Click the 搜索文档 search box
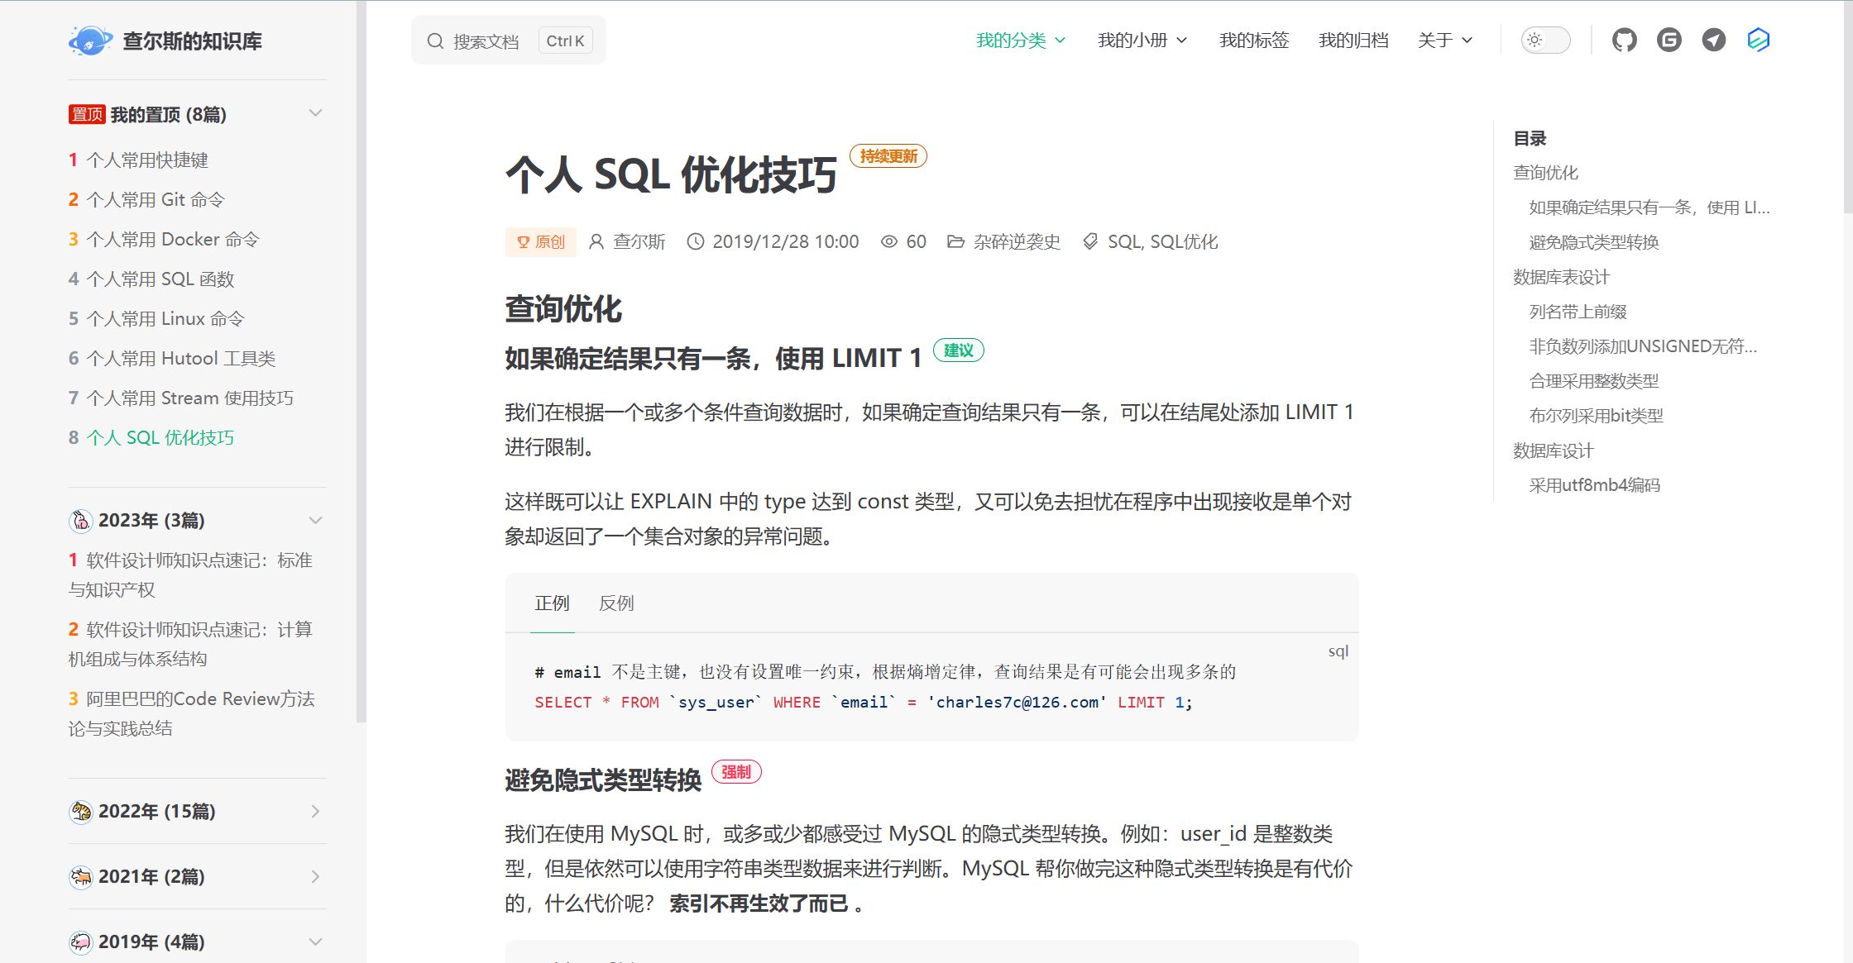Screen dimensions: 1853x963 (486, 41)
